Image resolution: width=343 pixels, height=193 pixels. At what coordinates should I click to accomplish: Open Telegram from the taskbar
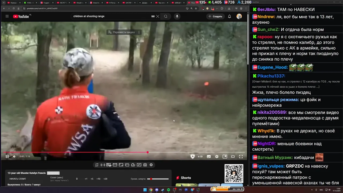pyautogui.click(x=192, y=190)
